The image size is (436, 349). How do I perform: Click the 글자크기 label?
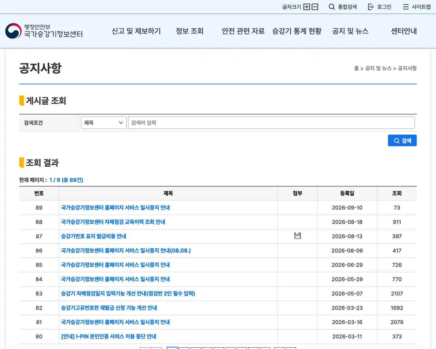click(x=292, y=7)
